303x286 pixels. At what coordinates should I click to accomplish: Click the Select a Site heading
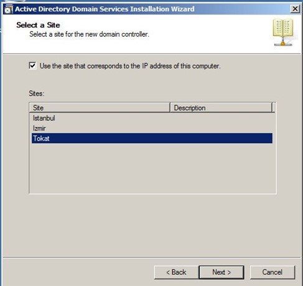tap(38, 25)
